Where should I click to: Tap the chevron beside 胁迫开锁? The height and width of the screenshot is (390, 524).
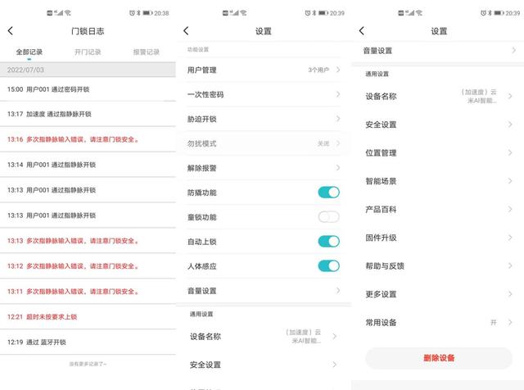337,119
